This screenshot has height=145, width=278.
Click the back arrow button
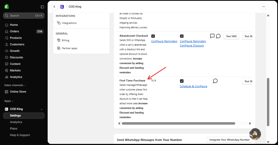(x=54, y=7)
